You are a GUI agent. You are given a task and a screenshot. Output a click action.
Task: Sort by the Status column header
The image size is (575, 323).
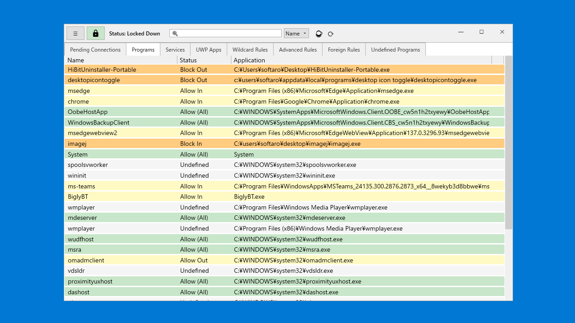click(x=204, y=60)
